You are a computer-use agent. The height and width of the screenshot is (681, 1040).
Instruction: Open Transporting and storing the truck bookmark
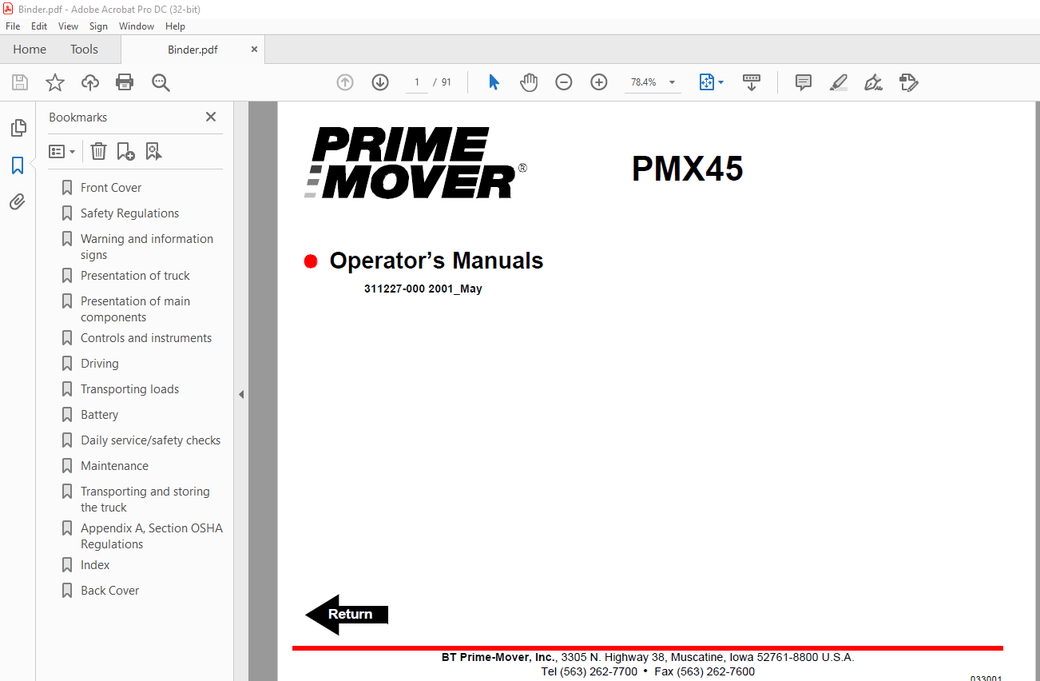tap(145, 500)
